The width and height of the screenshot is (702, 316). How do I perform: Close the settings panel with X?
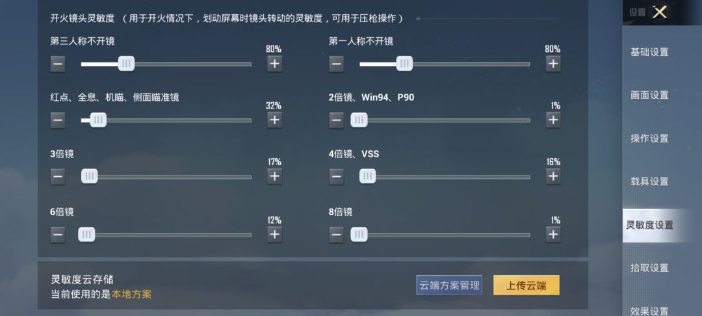tap(659, 12)
